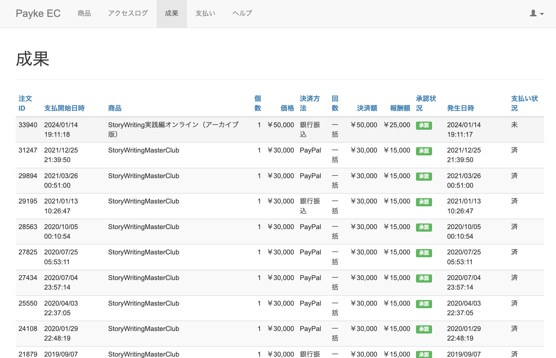Image resolution: width=556 pixels, height=358 pixels.
Task: Click order ID 21879
Action: pyautogui.click(x=28, y=354)
